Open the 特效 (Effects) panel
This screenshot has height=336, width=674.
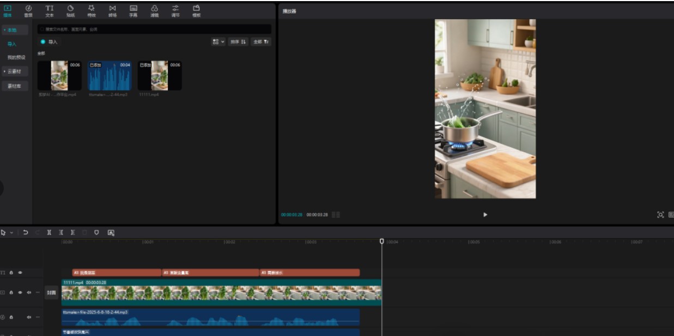click(91, 11)
